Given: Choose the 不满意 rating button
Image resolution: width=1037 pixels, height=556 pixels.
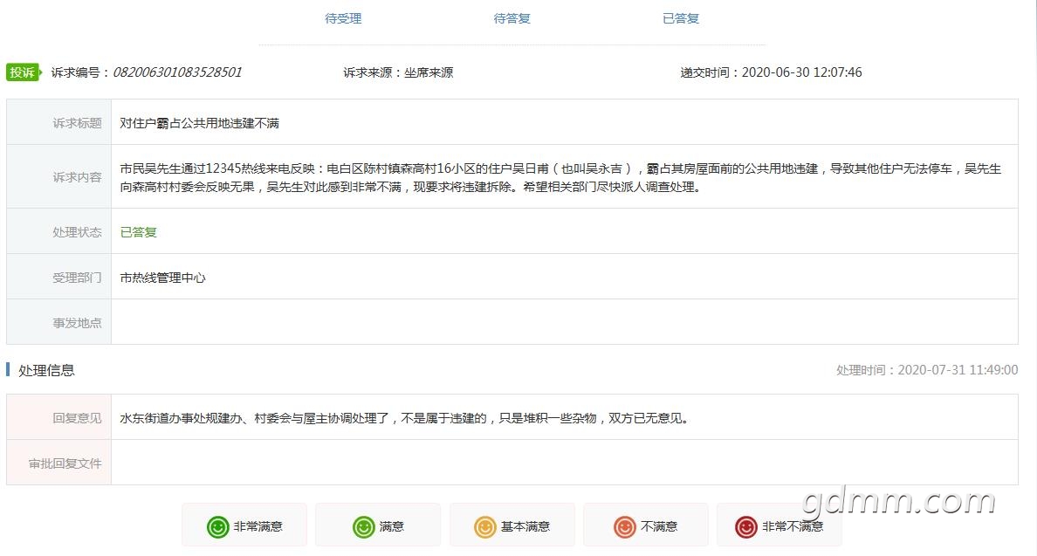Looking at the screenshot, I should tap(646, 525).
